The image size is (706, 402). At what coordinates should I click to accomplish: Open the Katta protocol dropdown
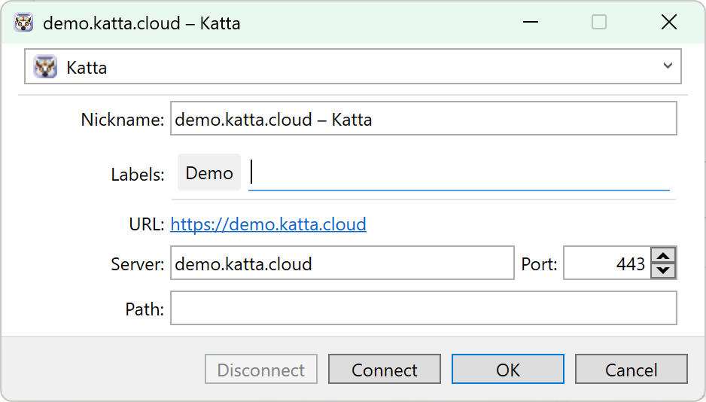(352, 67)
